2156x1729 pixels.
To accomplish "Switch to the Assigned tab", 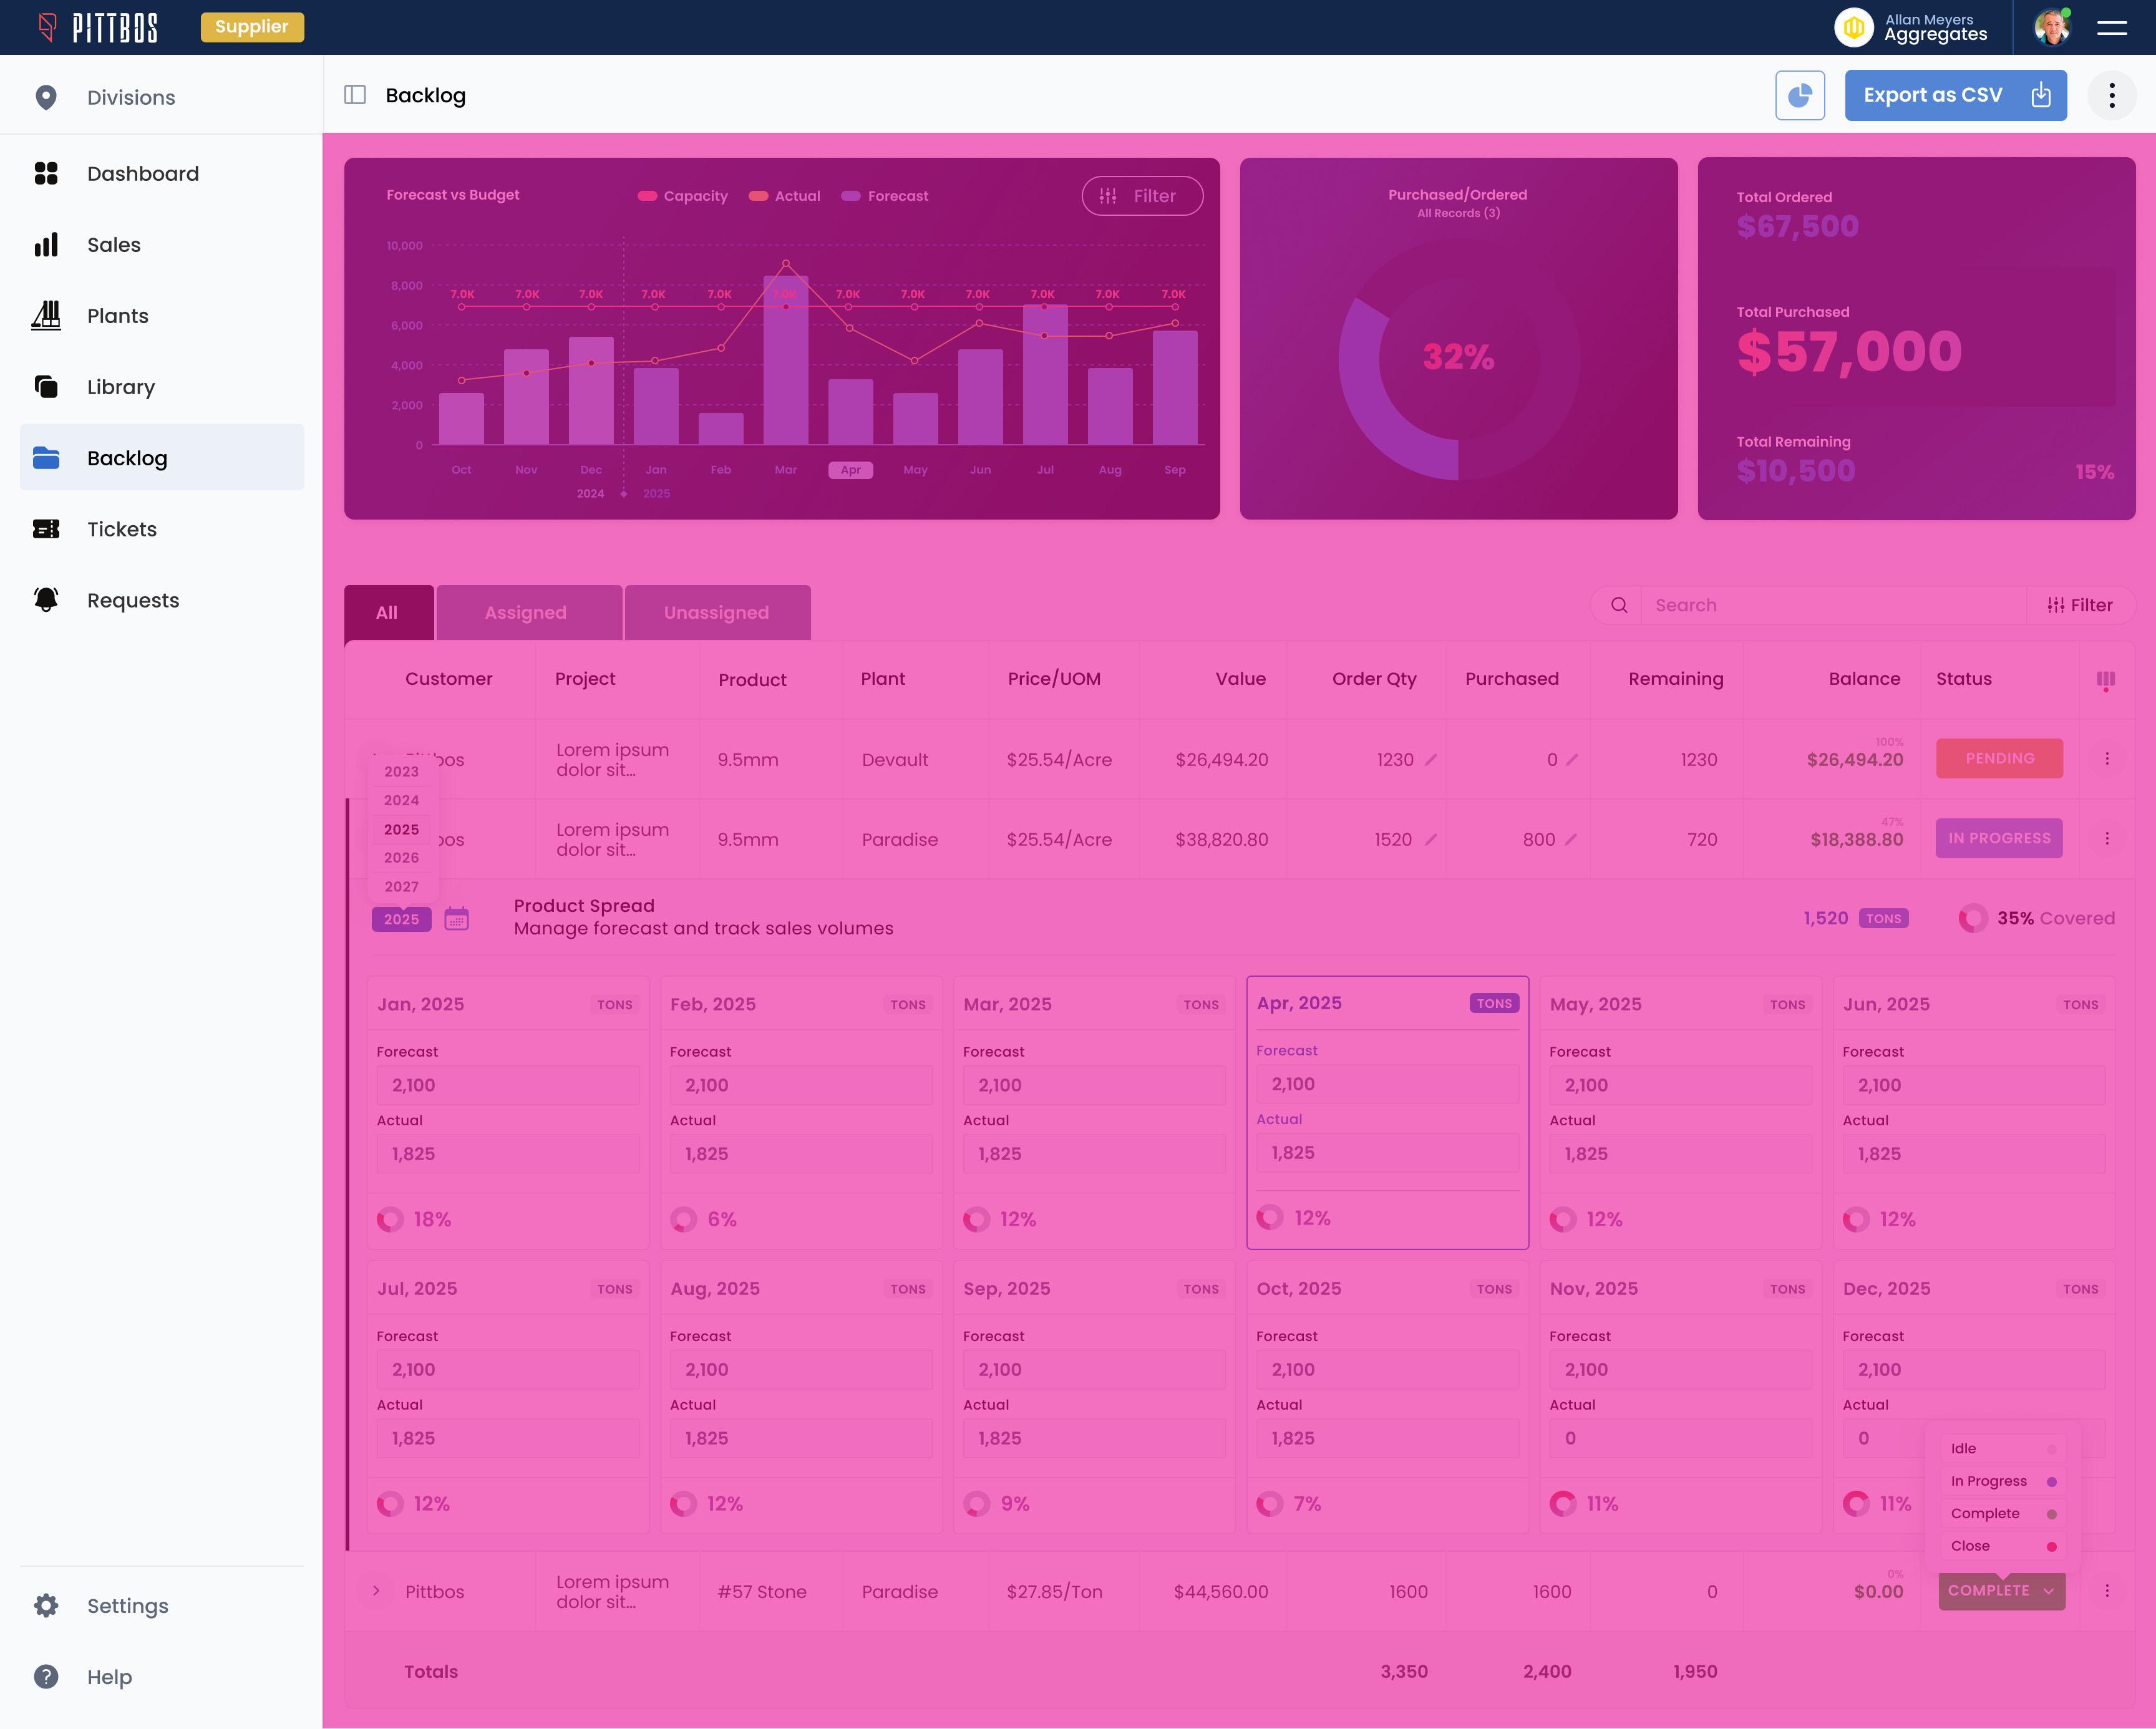I will [x=526, y=612].
